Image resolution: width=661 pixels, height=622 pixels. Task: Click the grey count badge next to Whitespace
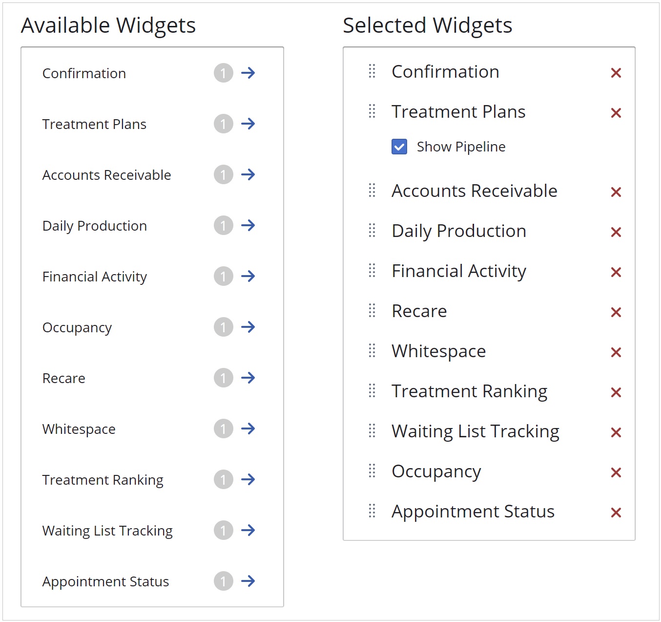point(223,429)
